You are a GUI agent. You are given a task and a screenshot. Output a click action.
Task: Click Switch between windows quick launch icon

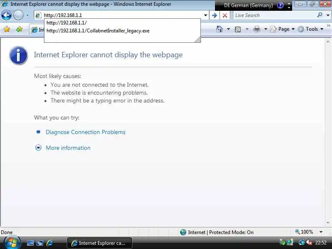coord(40,243)
